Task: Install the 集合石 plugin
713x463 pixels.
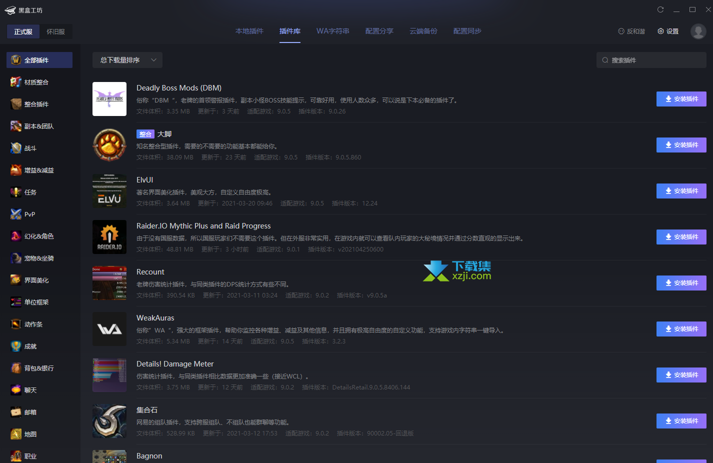Action: pyautogui.click(x=681, y=421)
